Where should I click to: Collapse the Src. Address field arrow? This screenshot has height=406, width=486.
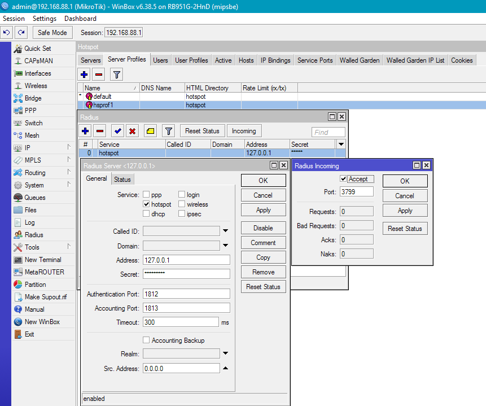point(225,368)
